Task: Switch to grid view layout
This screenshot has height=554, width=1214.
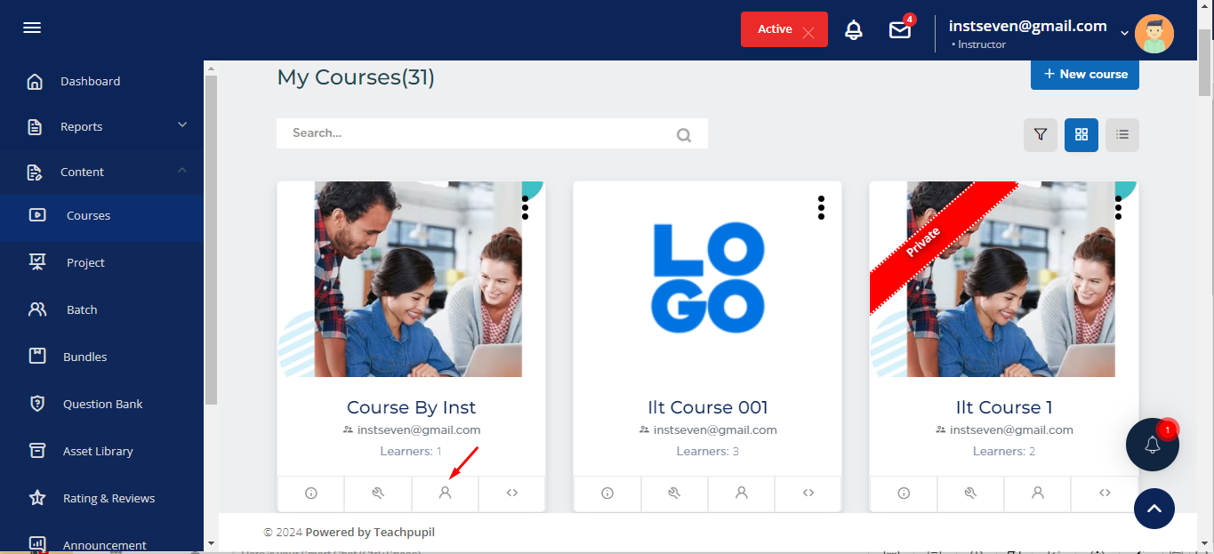Action: (1081, 135)
